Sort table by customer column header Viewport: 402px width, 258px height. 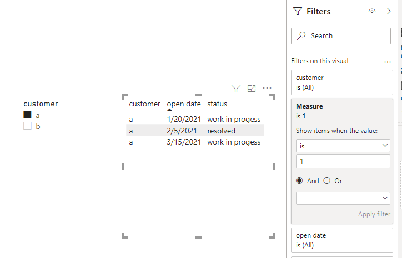pos(144,104)
